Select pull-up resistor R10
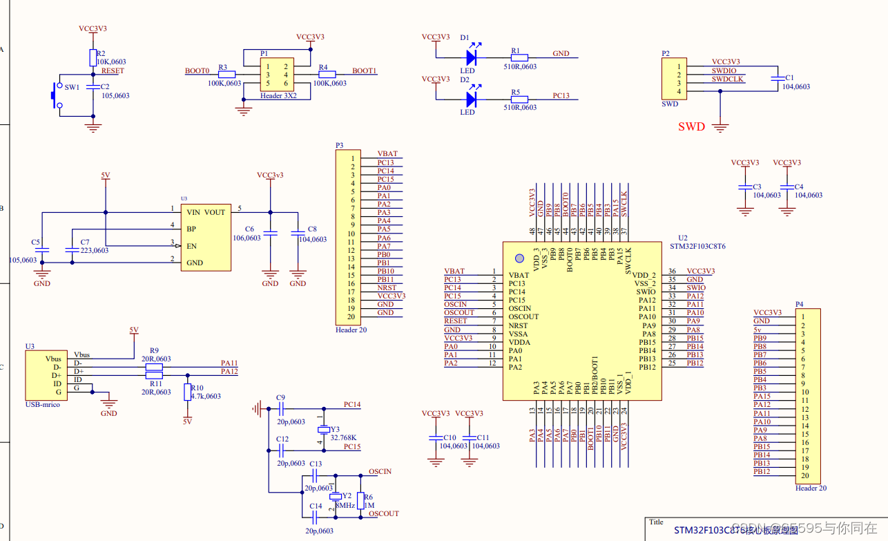888x541 pixels. pyautogui.click(x=186, y=392)
